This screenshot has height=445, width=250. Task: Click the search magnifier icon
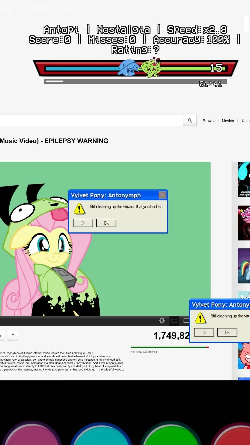[190, 120]
